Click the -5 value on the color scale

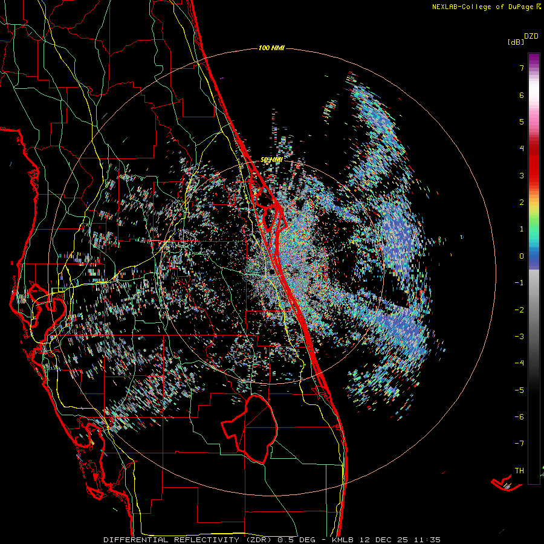(x=519, y=390)
